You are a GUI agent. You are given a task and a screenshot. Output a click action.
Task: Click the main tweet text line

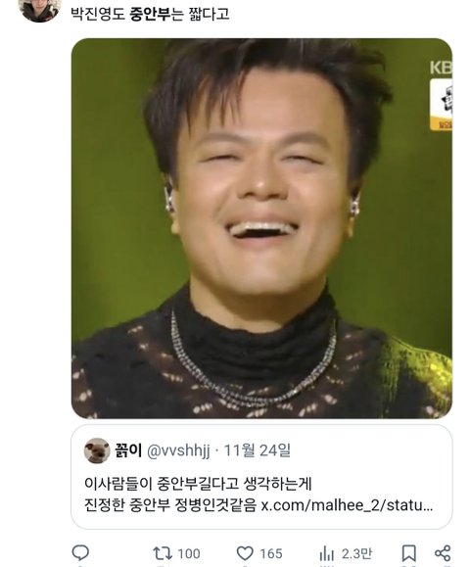(x=150, y=14)
